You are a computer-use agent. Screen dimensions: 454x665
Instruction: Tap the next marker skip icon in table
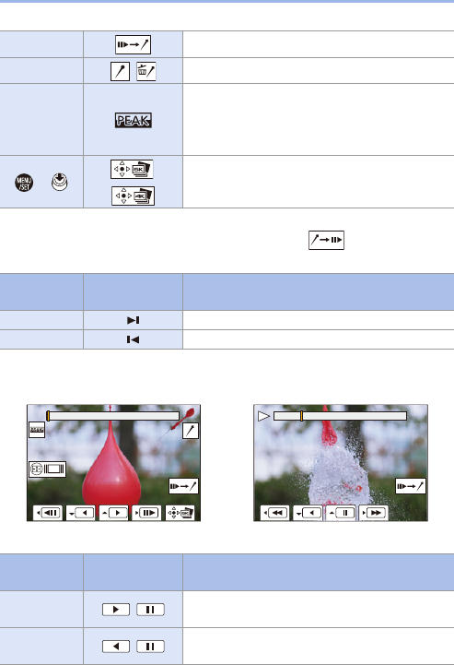coord(133,320)
